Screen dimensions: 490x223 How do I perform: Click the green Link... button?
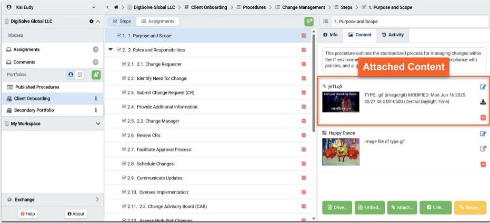[436, 207]
